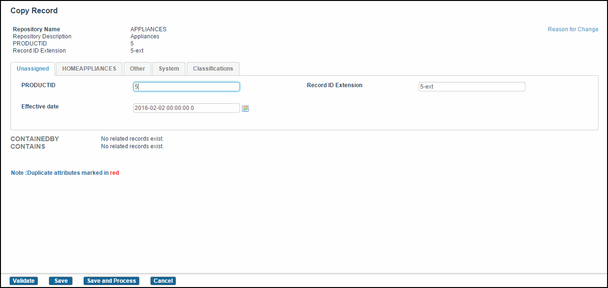Click the Effective date field label
Image resolution: width=608 pixels, height=288 pixels.
40,107
